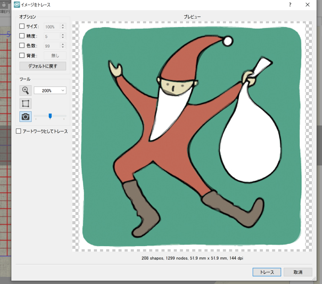The width and height of the screenshot is (322, 284).
Task: Toggle the 背景 checkbox
Action: pos(22,55)
